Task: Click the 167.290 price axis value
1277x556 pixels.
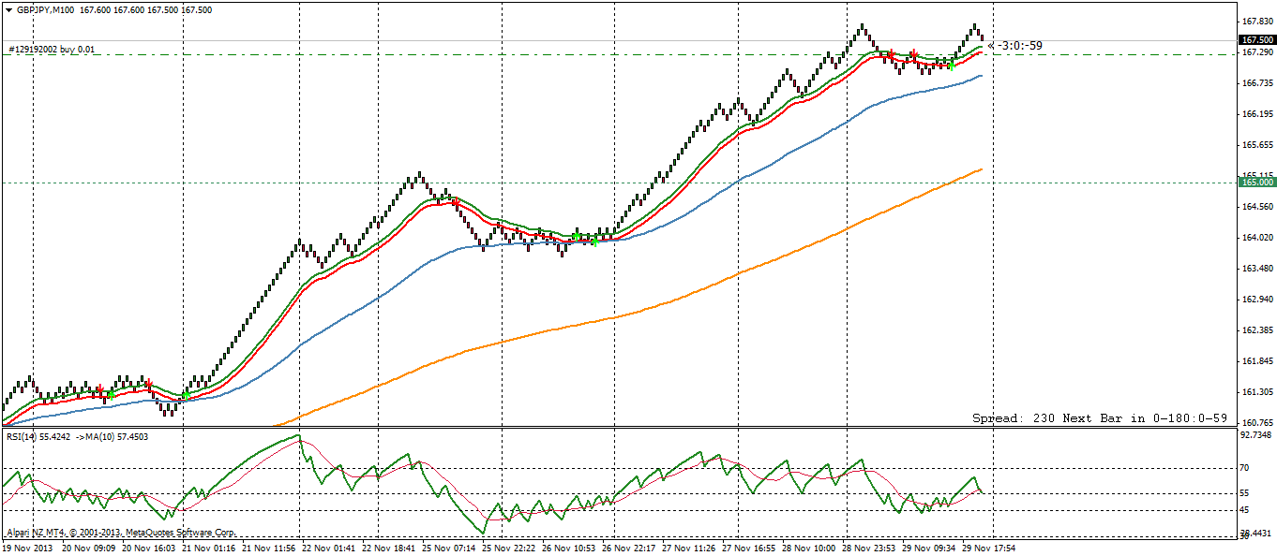Action: click(x=1256, y=52)
